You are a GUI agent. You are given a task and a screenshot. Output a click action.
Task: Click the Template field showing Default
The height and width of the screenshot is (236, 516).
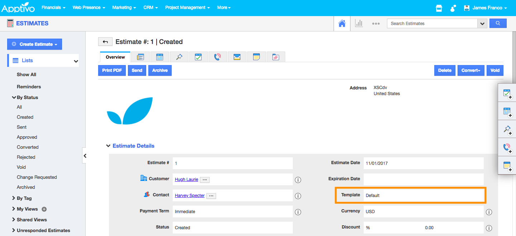[x=424, y=196]
